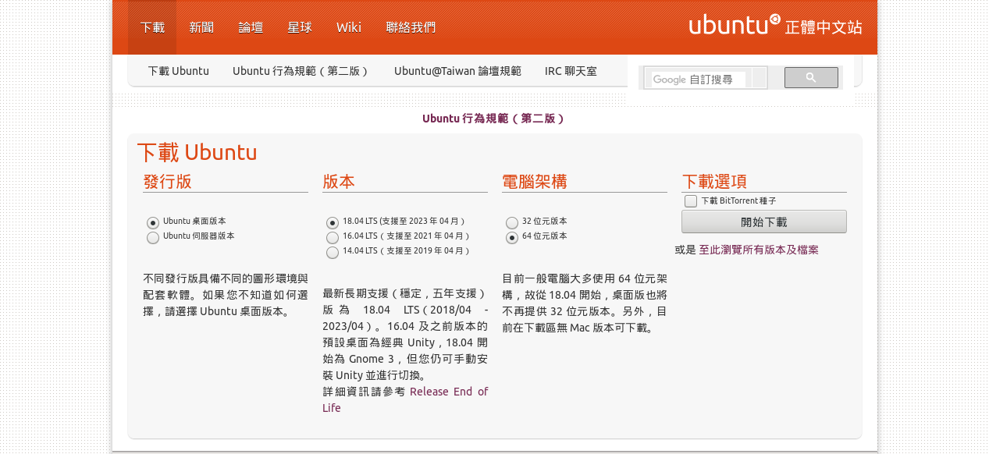
Task: Choose 14.04 LTS version radio button
Action: click(333, 252)
